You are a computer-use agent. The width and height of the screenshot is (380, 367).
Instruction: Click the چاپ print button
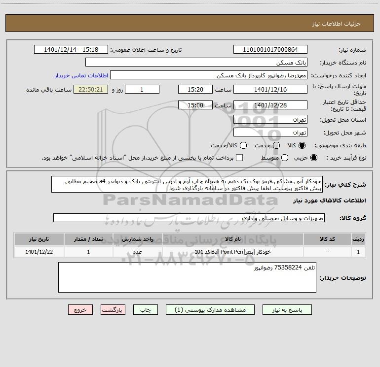[x=146, y=310]
